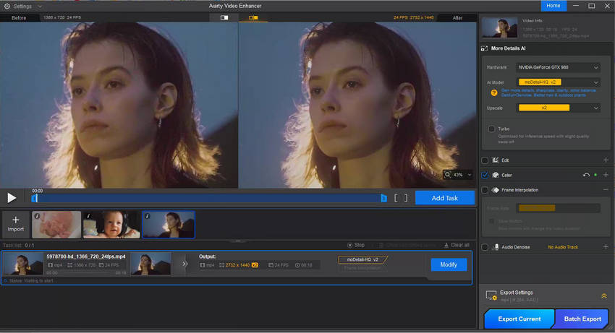Viewport: 615px width, 333px height.
Task: Click Modify button on task
Action: 449,264
